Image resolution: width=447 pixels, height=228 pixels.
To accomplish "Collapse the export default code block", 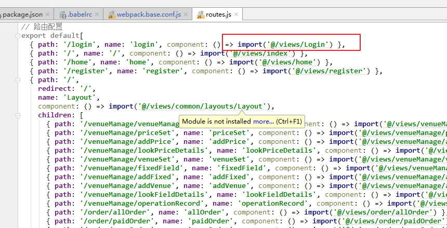I will point(18,36).
